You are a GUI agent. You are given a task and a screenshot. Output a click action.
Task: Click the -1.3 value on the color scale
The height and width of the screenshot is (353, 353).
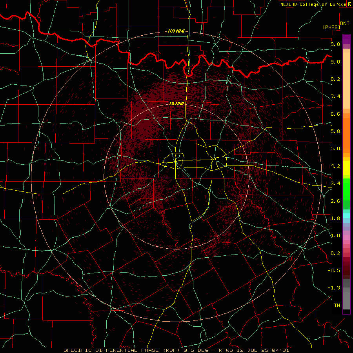(334, 288)
